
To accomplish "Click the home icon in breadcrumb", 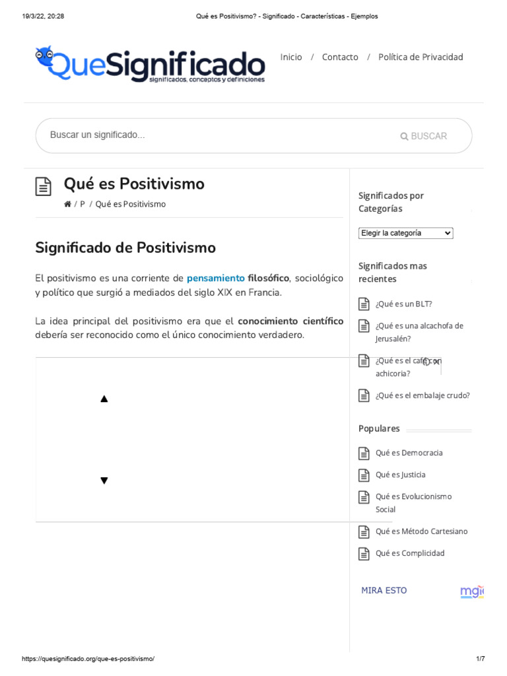I will point(67,205).
